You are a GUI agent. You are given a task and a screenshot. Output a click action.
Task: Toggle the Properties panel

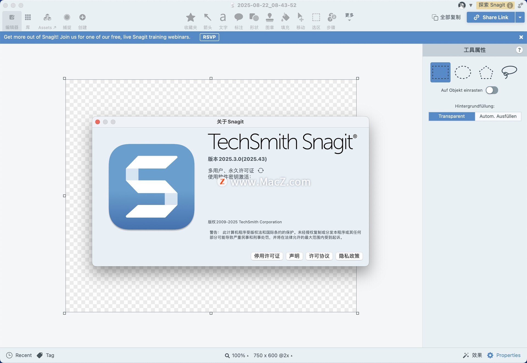point(504,355)
